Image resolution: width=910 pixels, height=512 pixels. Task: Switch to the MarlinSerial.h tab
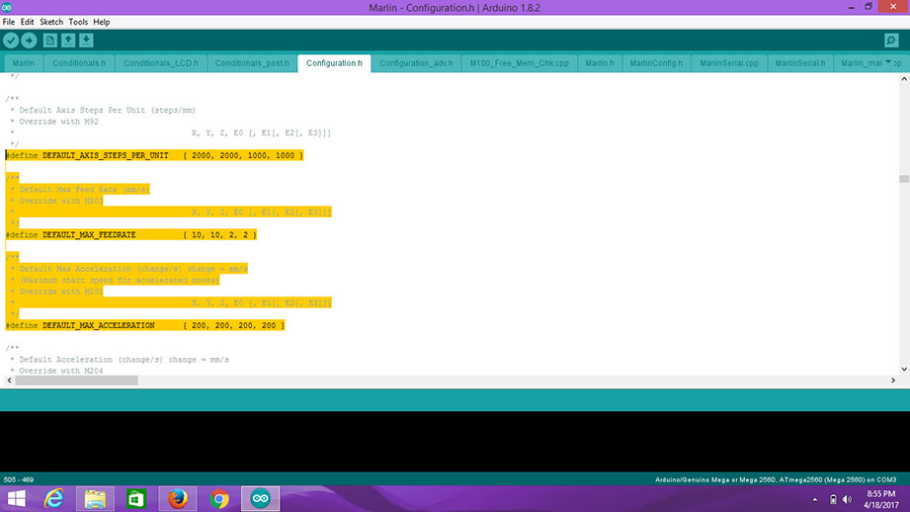click(x=799, y=63)
